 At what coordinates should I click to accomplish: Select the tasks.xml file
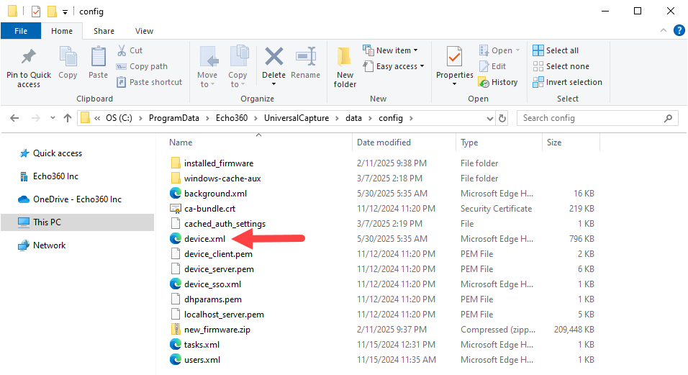[202, 345]
